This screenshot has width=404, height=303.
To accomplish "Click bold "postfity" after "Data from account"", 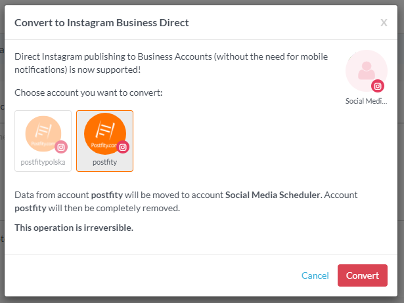I will point(104,195).
